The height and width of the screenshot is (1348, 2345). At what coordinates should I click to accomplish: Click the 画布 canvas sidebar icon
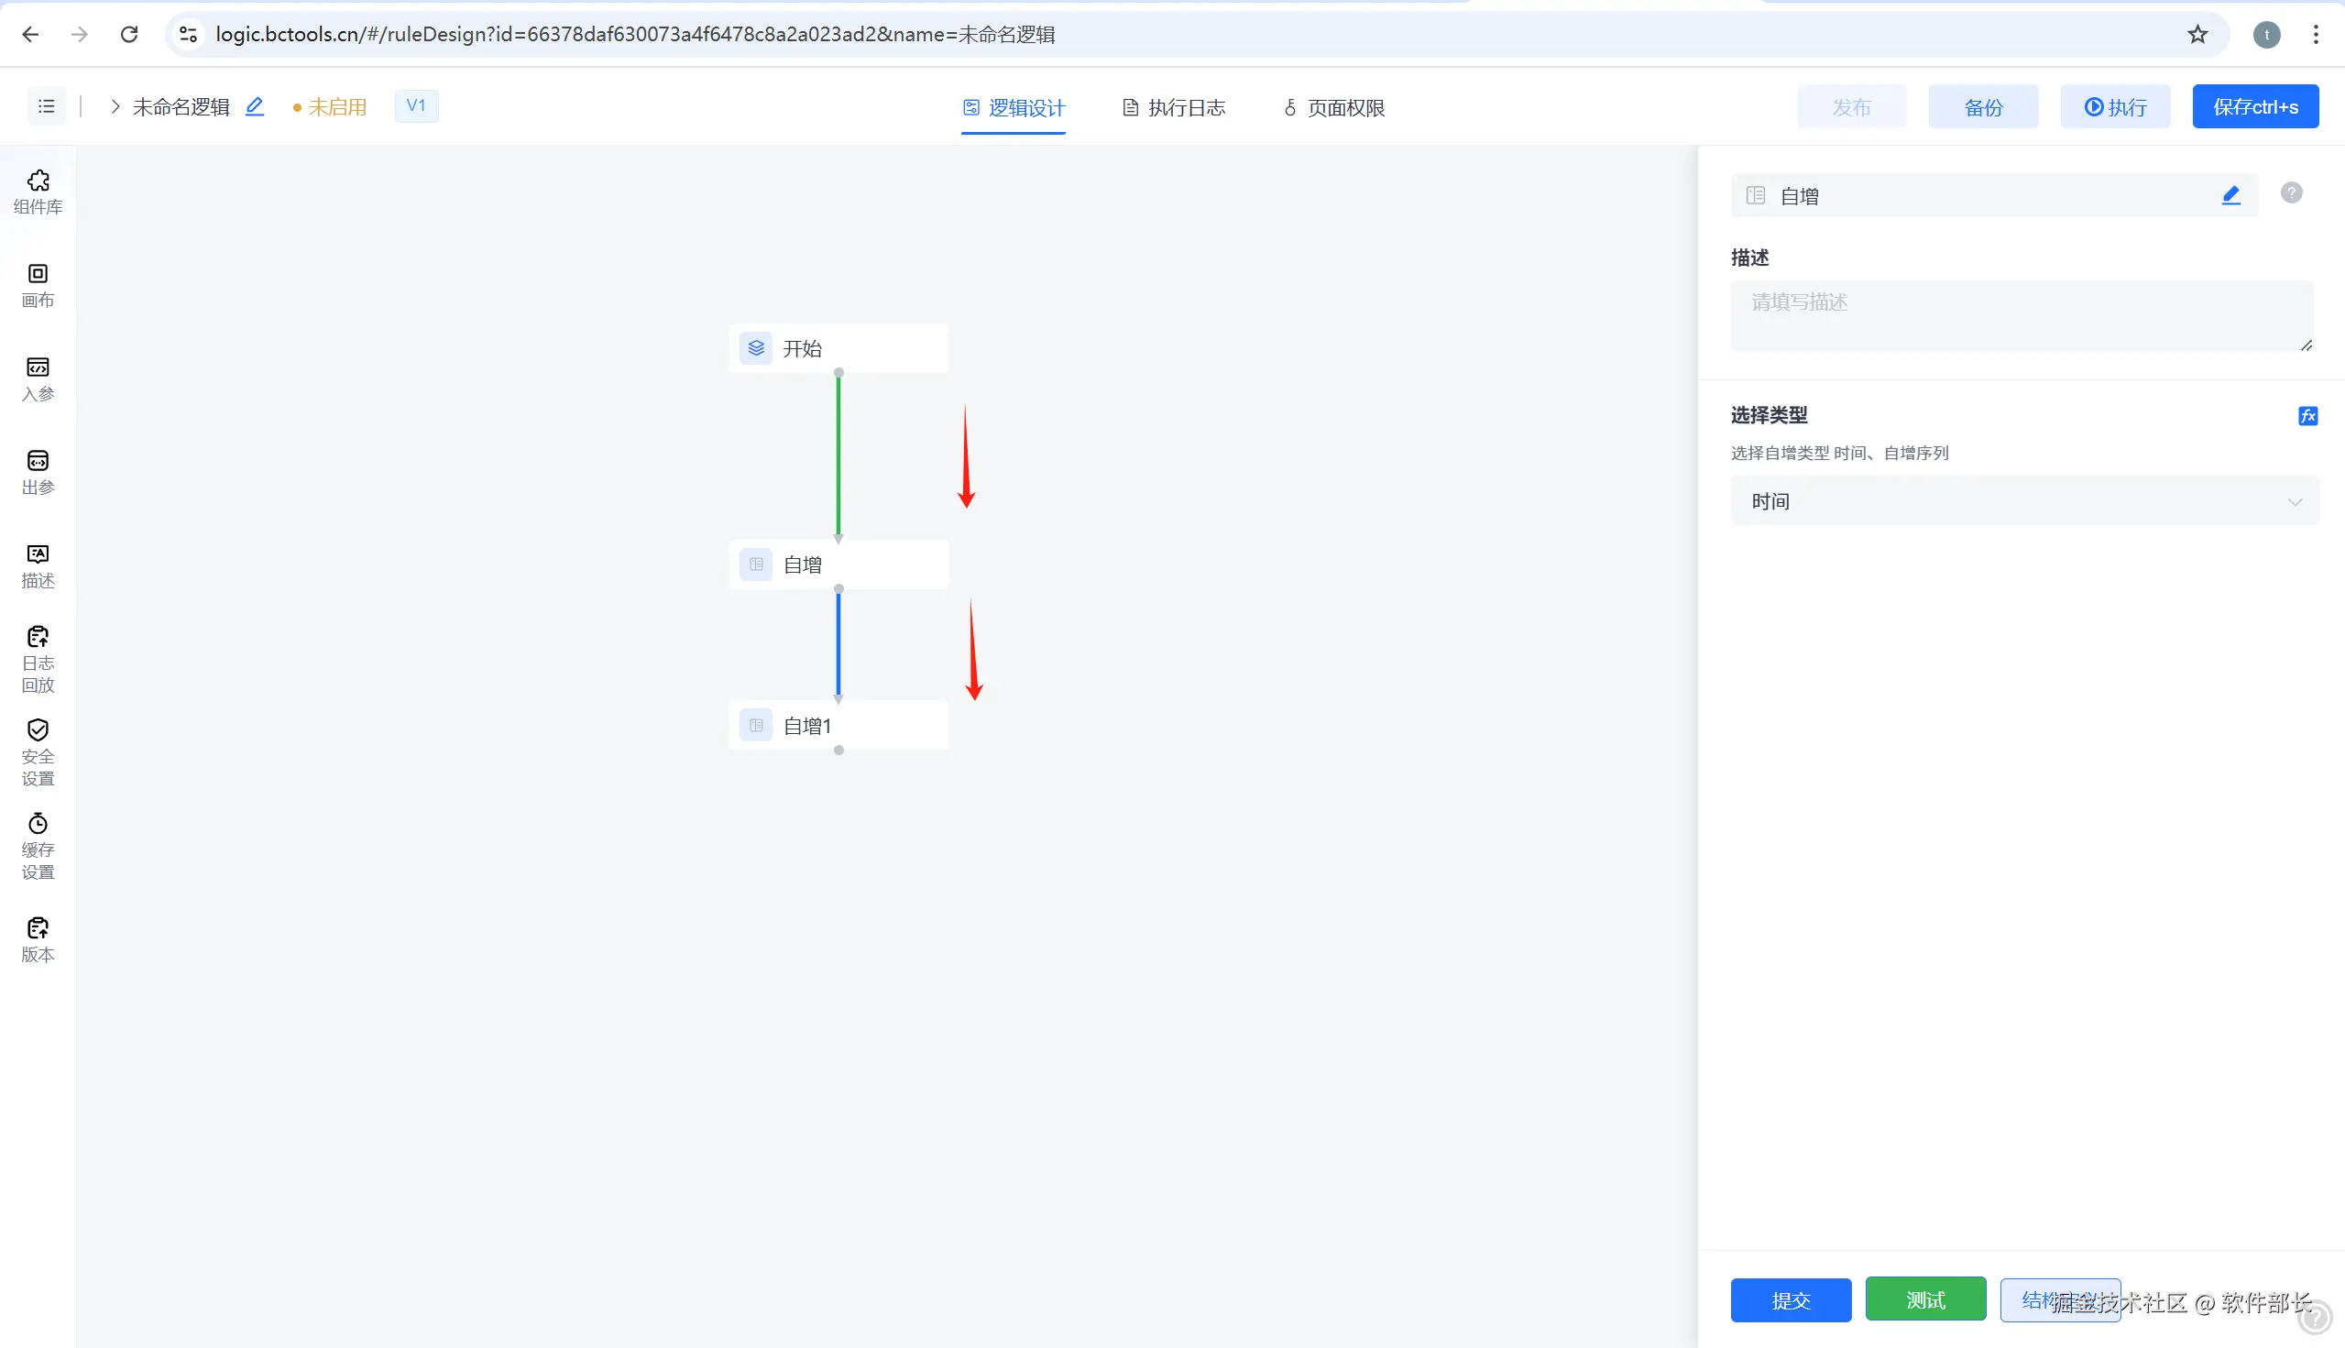(x=38, y=284)
